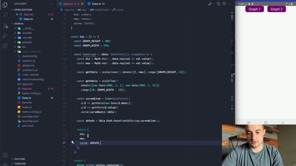Tap the Graph 2 button in emulator
The image size is (296, 166).
tap(277, 9)
